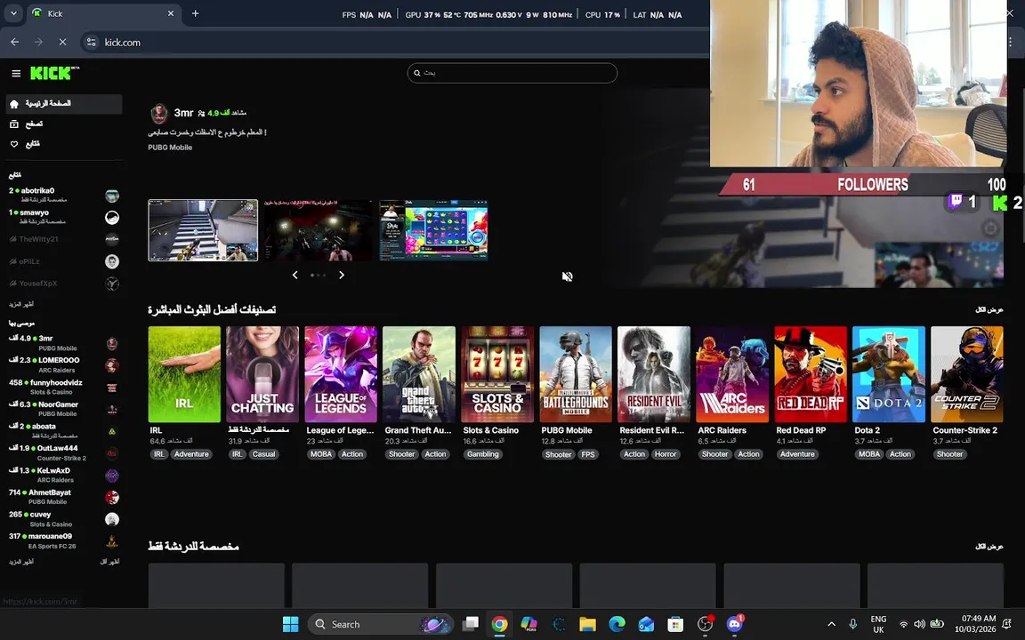The image size is (1025, 640).
Task: Click the Horror tag under Resident Evil
Action: pyautogui.click(x=666, y=454)
